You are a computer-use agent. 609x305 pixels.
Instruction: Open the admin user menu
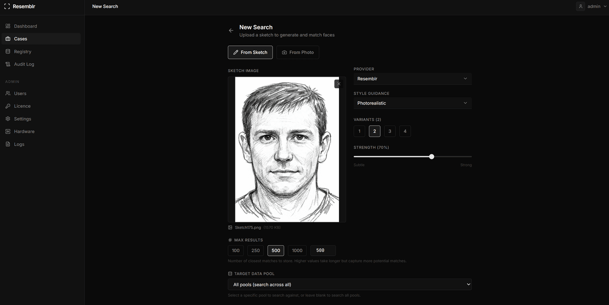(x=589, y=7)
